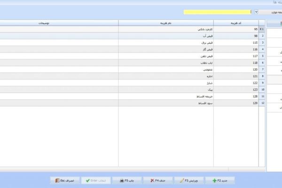Click the yellow search input field

point(217,12)
